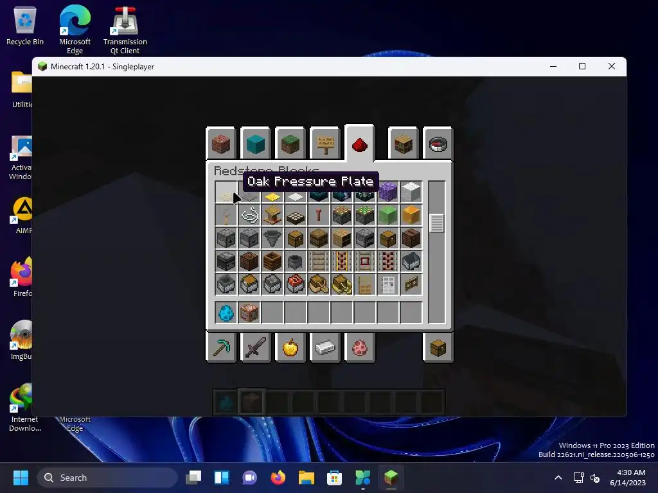Select the green Slime Block
The width and height of the screenshot is (658, 493).
coord(387,216)
